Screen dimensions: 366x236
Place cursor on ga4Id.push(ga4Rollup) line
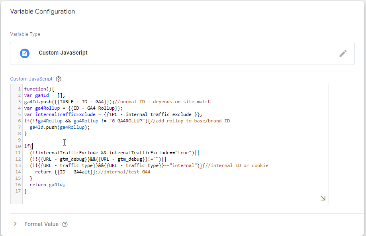[x=60, y=127]
